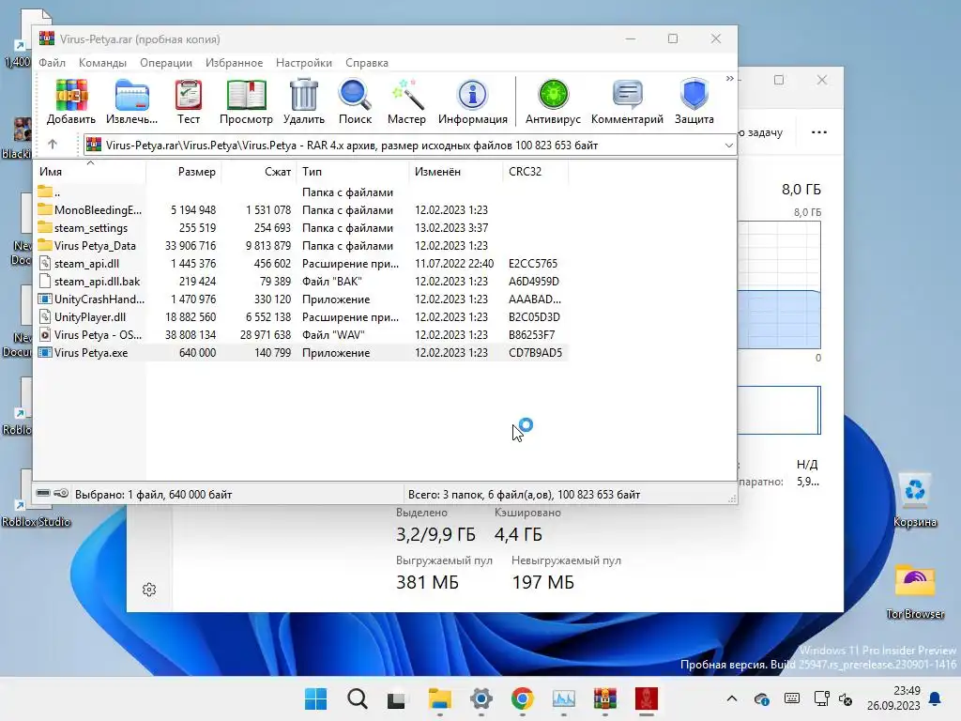Open the red skull app in taskbar
Image resolution: width=961 pixels, height=721 pixels.
[646, 698]
